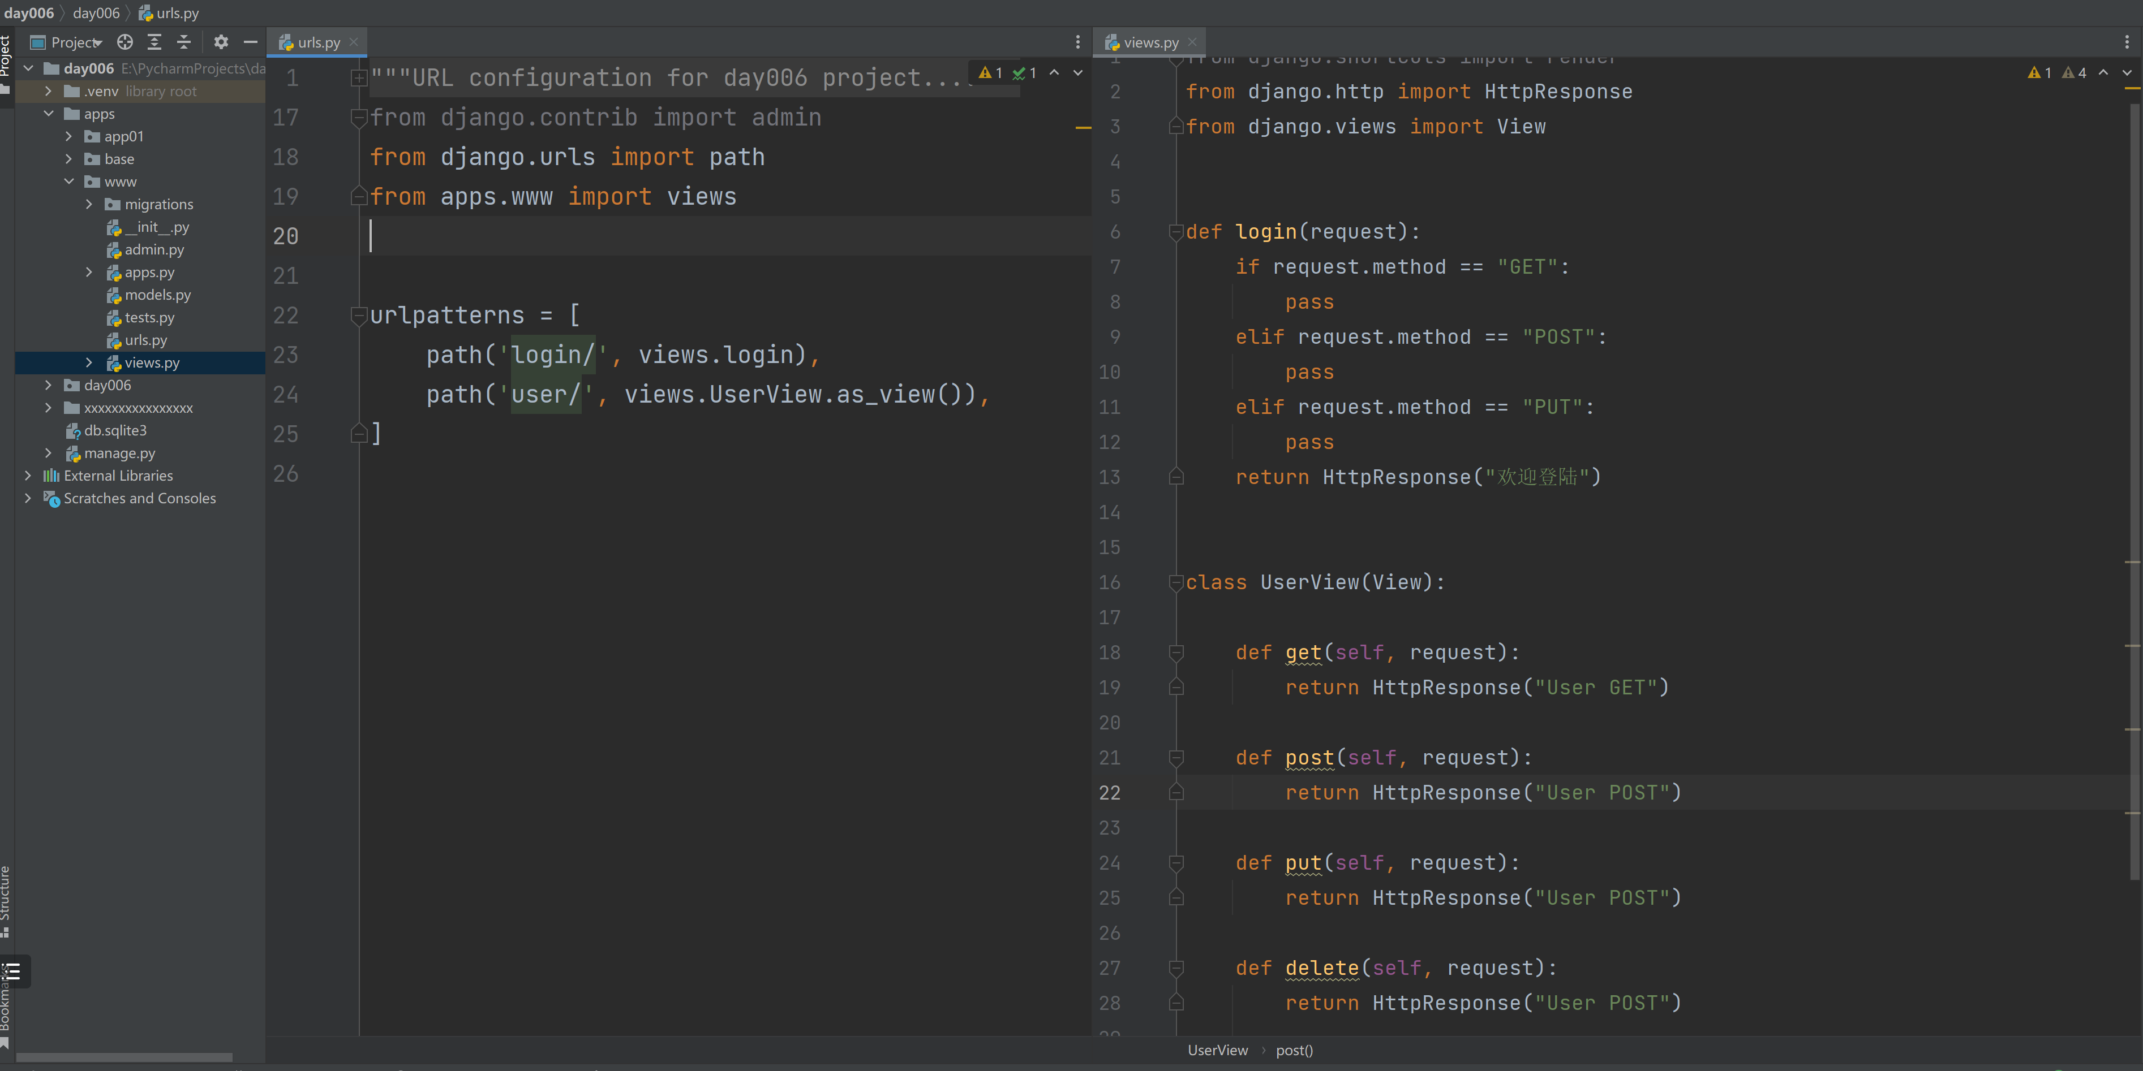
Task: Go to previous highlighted error in views.py
Action: [x=2103, y=72]
